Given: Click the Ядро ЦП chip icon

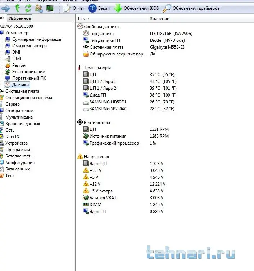Looking at the screenshot, I should tap(86, 163).
